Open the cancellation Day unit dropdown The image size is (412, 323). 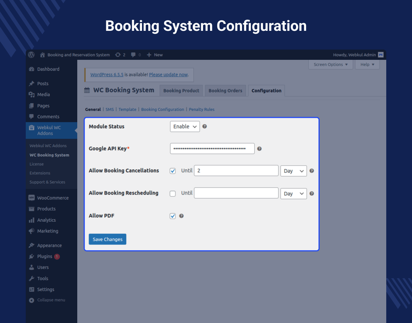coord(293,171)
